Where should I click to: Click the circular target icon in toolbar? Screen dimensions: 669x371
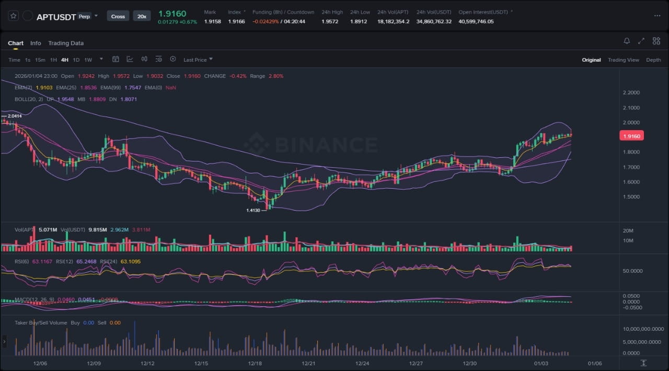tap(173, 60)
